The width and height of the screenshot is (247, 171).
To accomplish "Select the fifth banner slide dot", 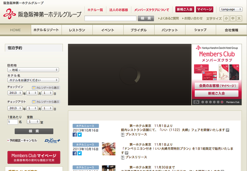I will (218, 102).
